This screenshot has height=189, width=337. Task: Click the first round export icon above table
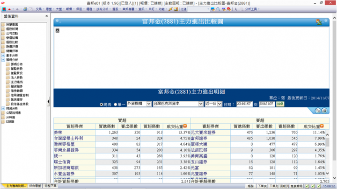318,111
